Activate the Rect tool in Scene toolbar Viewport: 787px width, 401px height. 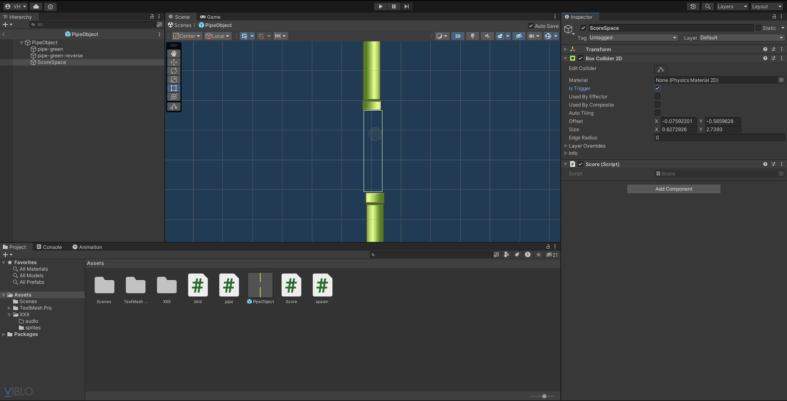(174, 88)
